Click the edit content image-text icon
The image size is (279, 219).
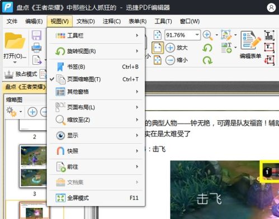tap(226, 35)
